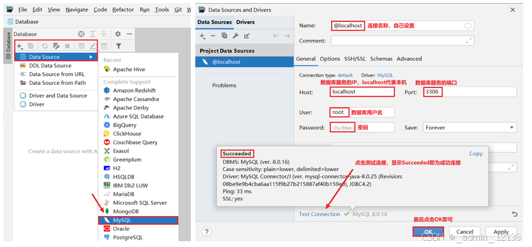Click the duplicate icon in Data Sources dialog
Screen dimensions: 532x247
click(224, 36)
